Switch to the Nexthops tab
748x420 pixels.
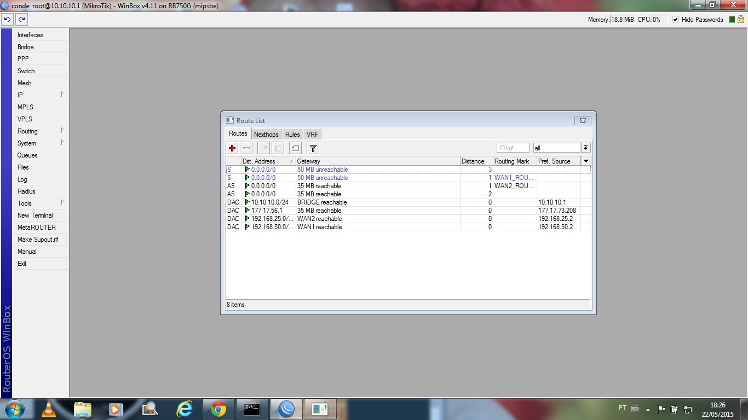click(x=266, y=135)
